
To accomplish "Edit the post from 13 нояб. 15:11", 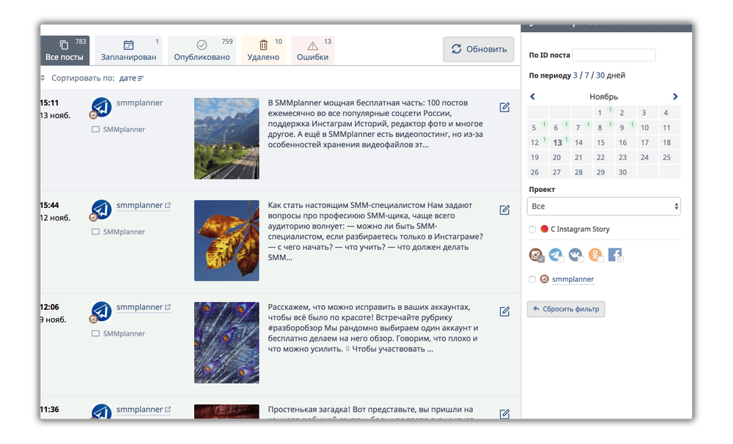I will pyautogui.click(x=504, y=108).
